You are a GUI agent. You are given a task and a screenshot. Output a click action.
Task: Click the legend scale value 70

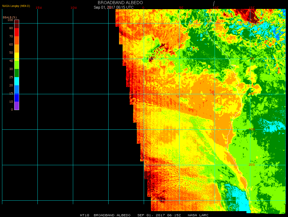point(11,36)
